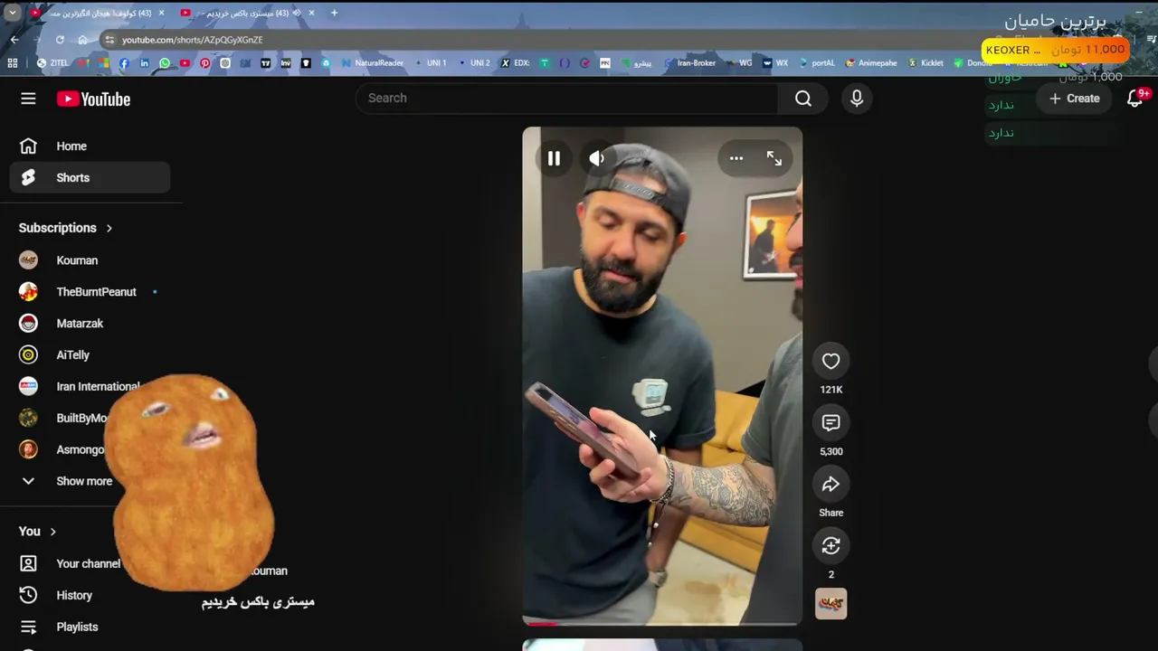The image size is (1158, 651).
Task: Enter fullscreen for the short
Action: tap(774, 159)
